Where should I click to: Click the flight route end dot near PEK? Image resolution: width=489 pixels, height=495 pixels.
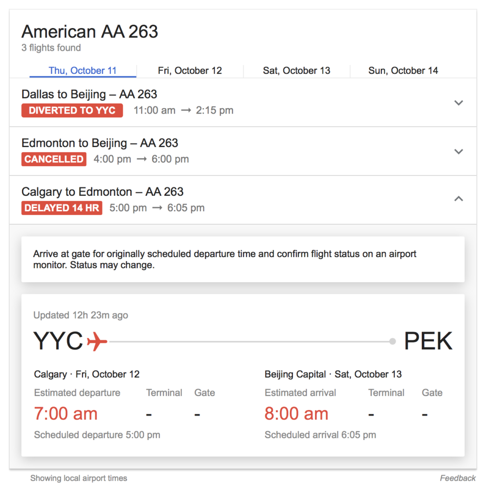[392, 342]
